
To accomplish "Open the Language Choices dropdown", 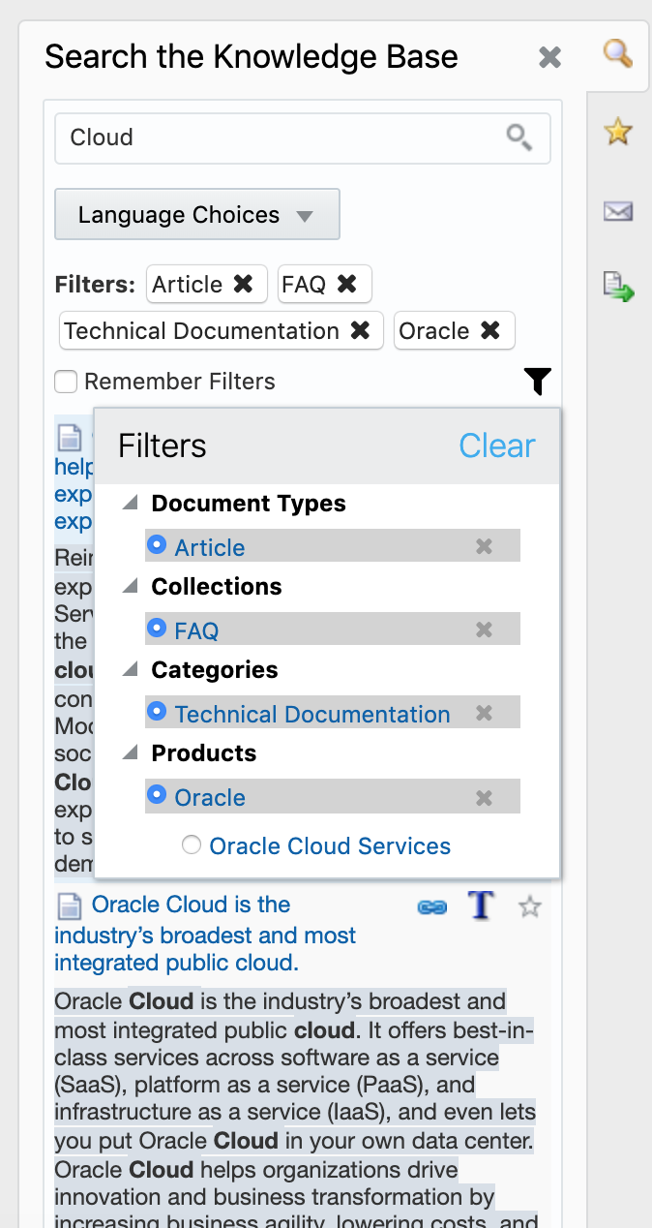I will pos(197,215).
